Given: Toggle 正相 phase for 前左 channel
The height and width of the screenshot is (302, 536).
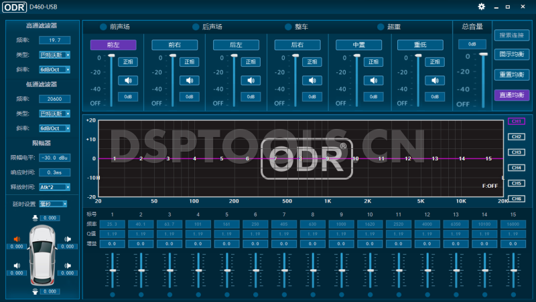Looking at the screenshot, I should (x=128, y=61).
